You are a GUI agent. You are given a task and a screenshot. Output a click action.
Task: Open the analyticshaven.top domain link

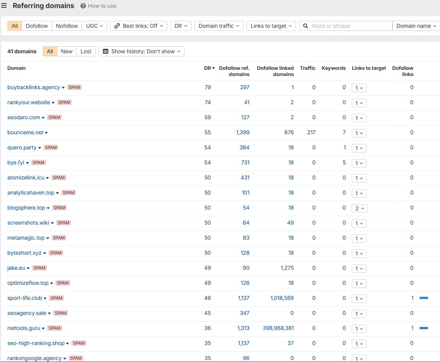pos(30,193)
